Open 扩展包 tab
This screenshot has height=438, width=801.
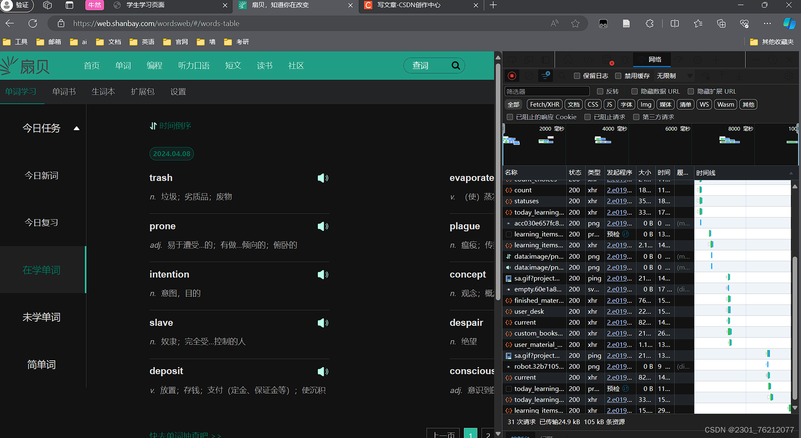pyautogui.click(x=143, y=92)
